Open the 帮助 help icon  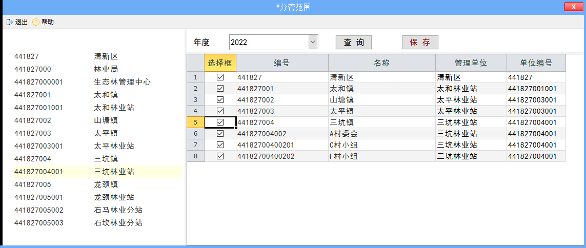point(36,22)
